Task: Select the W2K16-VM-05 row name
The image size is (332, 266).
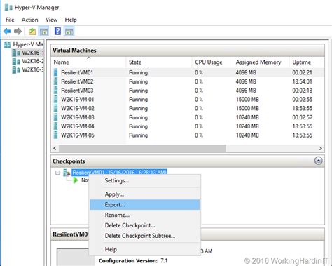Action: pos(78,135)
